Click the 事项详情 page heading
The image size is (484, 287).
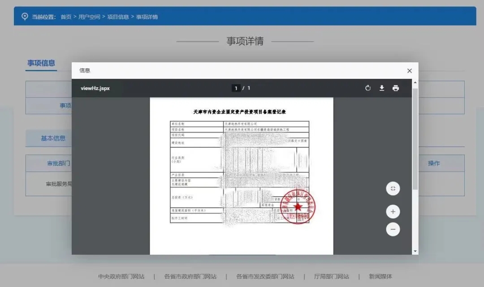pyautogui.click(x=245, y=41)
